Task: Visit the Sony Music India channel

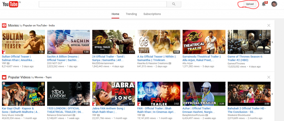Action: 11,115
